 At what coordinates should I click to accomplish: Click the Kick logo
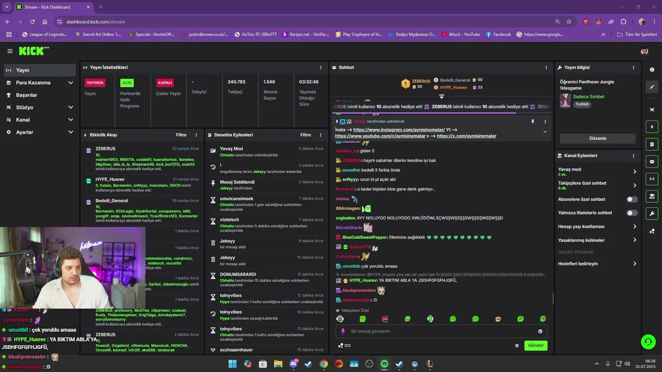click(34, 51)
